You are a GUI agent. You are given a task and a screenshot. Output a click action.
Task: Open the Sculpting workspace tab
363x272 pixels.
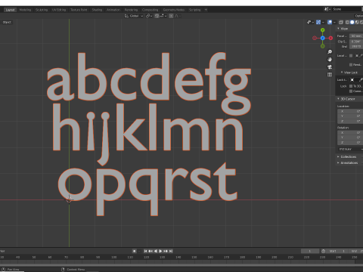click(x=42, y=10)
